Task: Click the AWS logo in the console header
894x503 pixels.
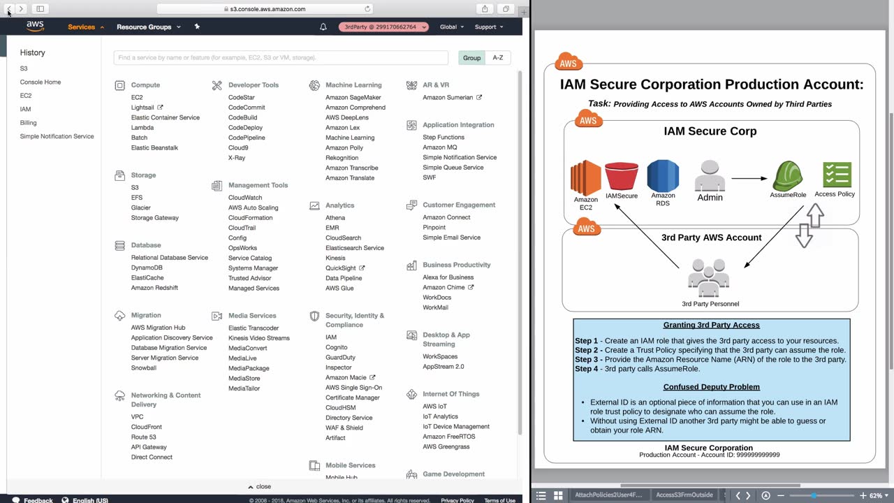Action: click(x=35, y=27)
